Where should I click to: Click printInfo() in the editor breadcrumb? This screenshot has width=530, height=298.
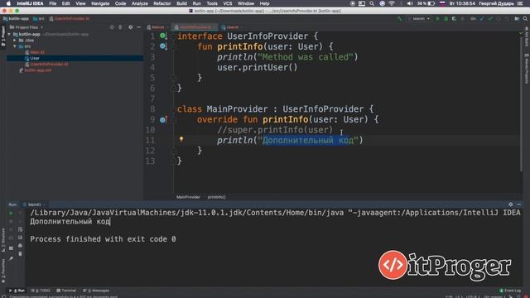217,197
